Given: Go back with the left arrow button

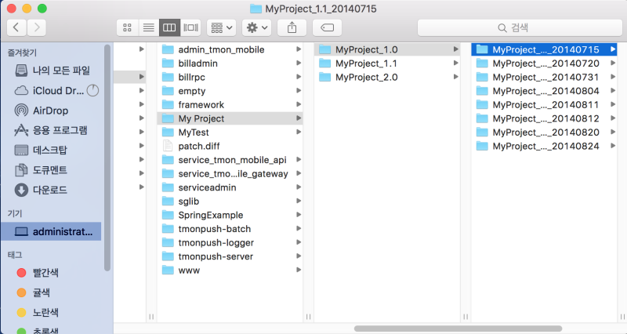Looking at the screenshot, I should pos(16,27).
